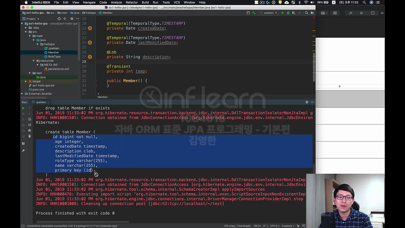Click the 4 spaces indent setting
The image size is (405, 228).
(288, 226)
